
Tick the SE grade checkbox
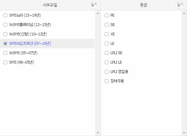click(107, 25)
